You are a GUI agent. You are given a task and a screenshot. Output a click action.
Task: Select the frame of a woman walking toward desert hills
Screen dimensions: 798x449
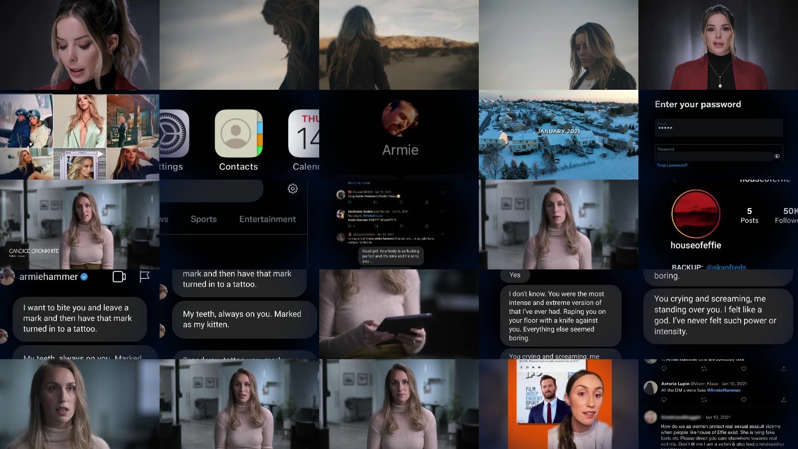pos(399,45)
